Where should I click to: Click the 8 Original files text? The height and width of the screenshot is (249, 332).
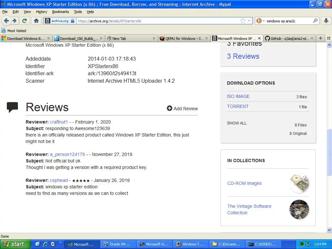298,133
